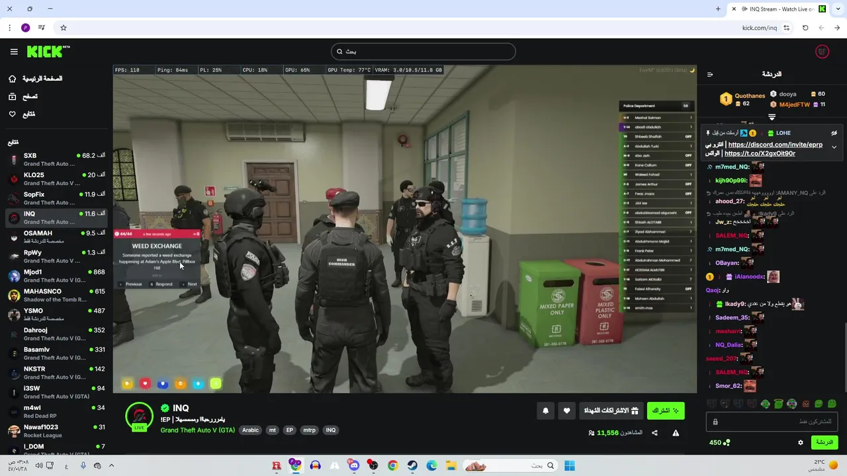
Task: Click the report warning triangle icon
Action: click(676, 433)
